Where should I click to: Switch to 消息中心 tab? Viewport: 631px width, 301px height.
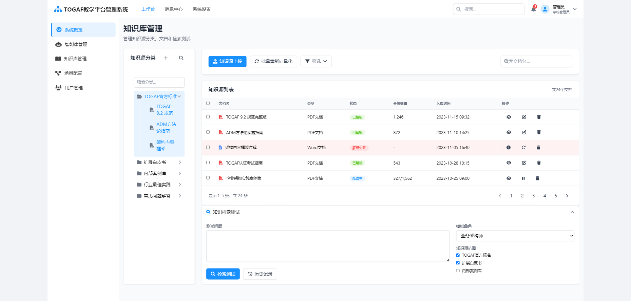[x=174, y=9]
